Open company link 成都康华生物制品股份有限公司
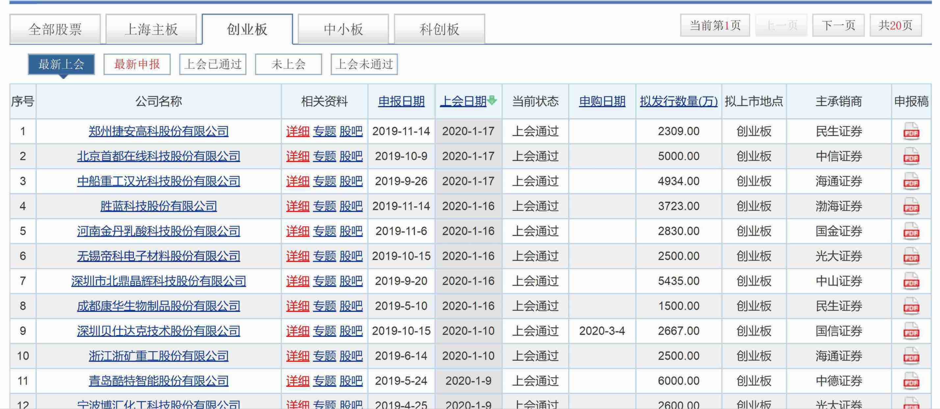This screenshot has height=409, width=940. [158, 306]
